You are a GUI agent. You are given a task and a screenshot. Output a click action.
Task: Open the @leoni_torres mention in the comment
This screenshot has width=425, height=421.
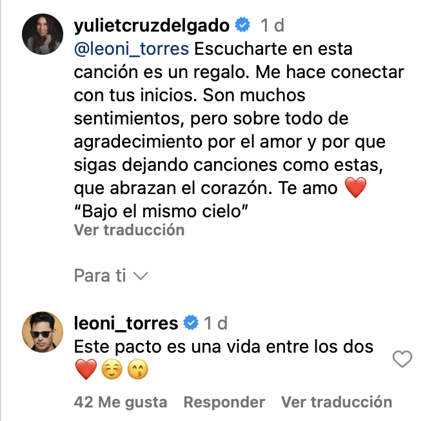[x=132, y=49]
